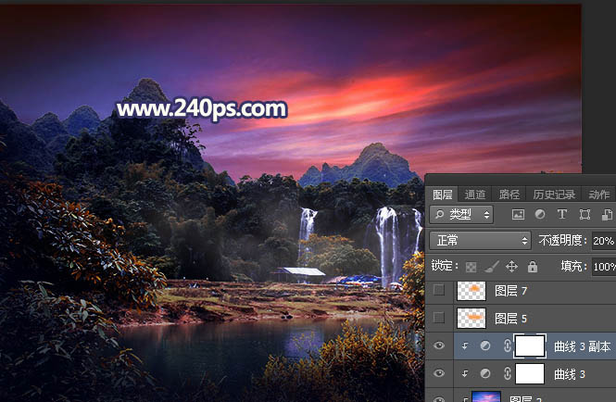Image resolution: width=616 pixels, height=402 pixels.
Task: Filter for shape layers icon
Action: click(x=585, y=214)
